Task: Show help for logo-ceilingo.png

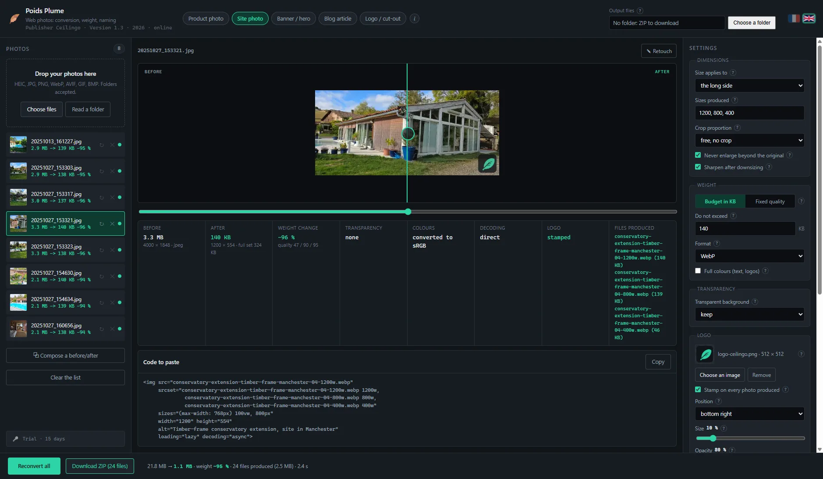Action: (x=801, y=354)
